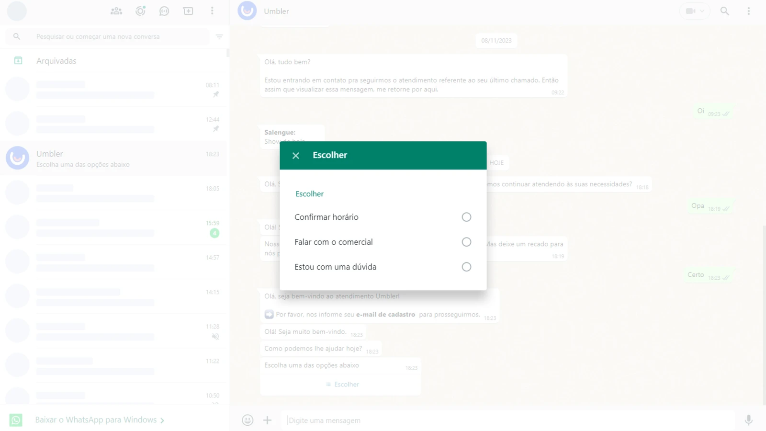Click the 'Escolher' list button in chat
This screenshot has height=431, width=766.
pyautogui.click(x=342, y=385)
